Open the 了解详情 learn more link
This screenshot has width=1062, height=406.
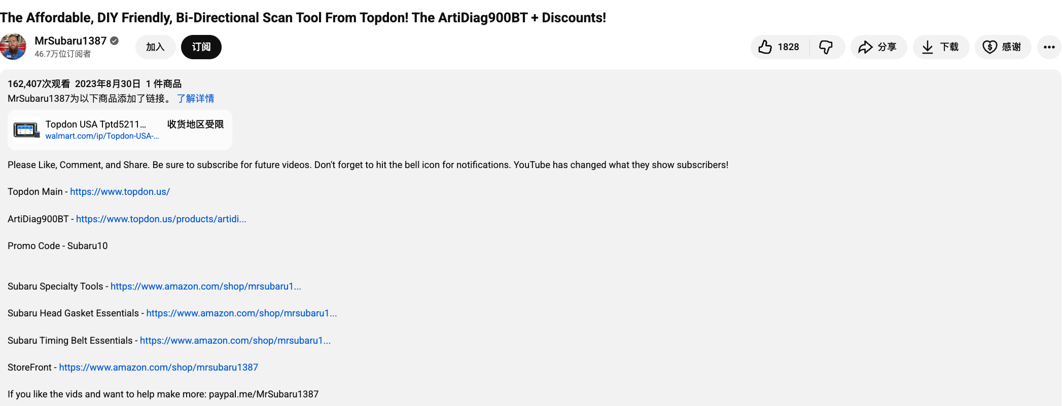195,98
